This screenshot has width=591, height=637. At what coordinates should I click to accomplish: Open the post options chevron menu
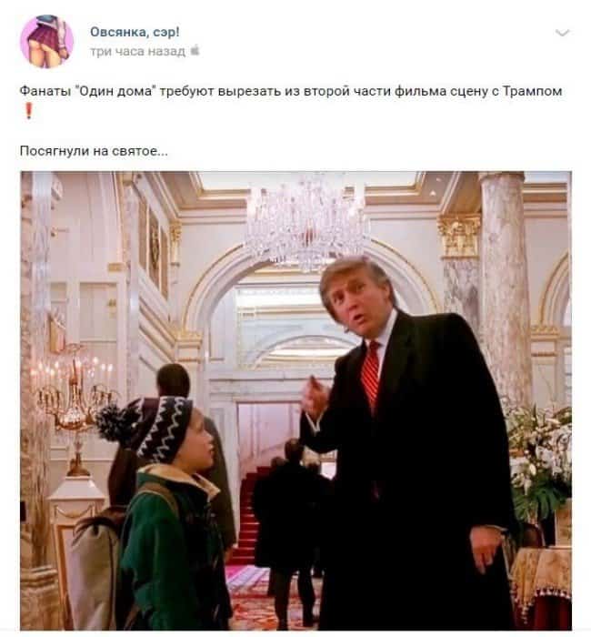pyautogui.click(x=562, y=33)
